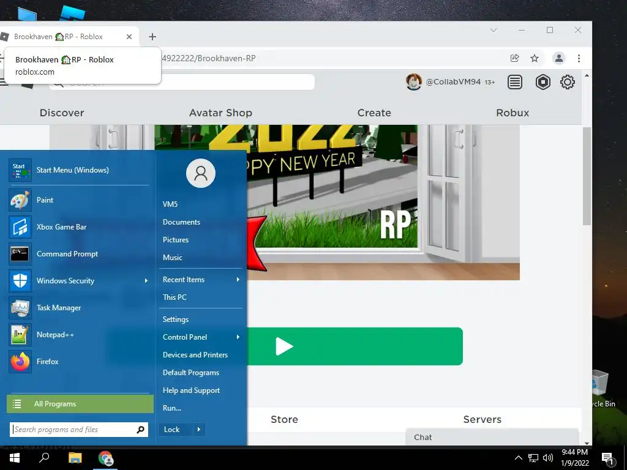Open This PC
Screen dimensions: 627x470
tap(175, 297)
